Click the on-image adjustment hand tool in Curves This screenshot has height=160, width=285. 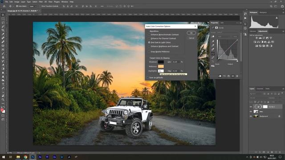(x=213, y=36)
